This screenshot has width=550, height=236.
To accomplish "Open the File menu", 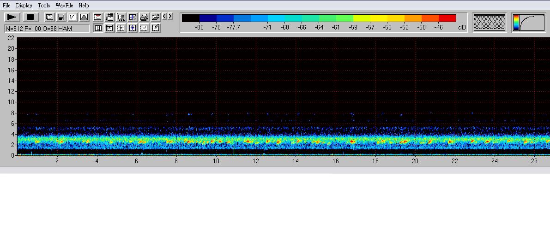I will (x=6, y=6).
